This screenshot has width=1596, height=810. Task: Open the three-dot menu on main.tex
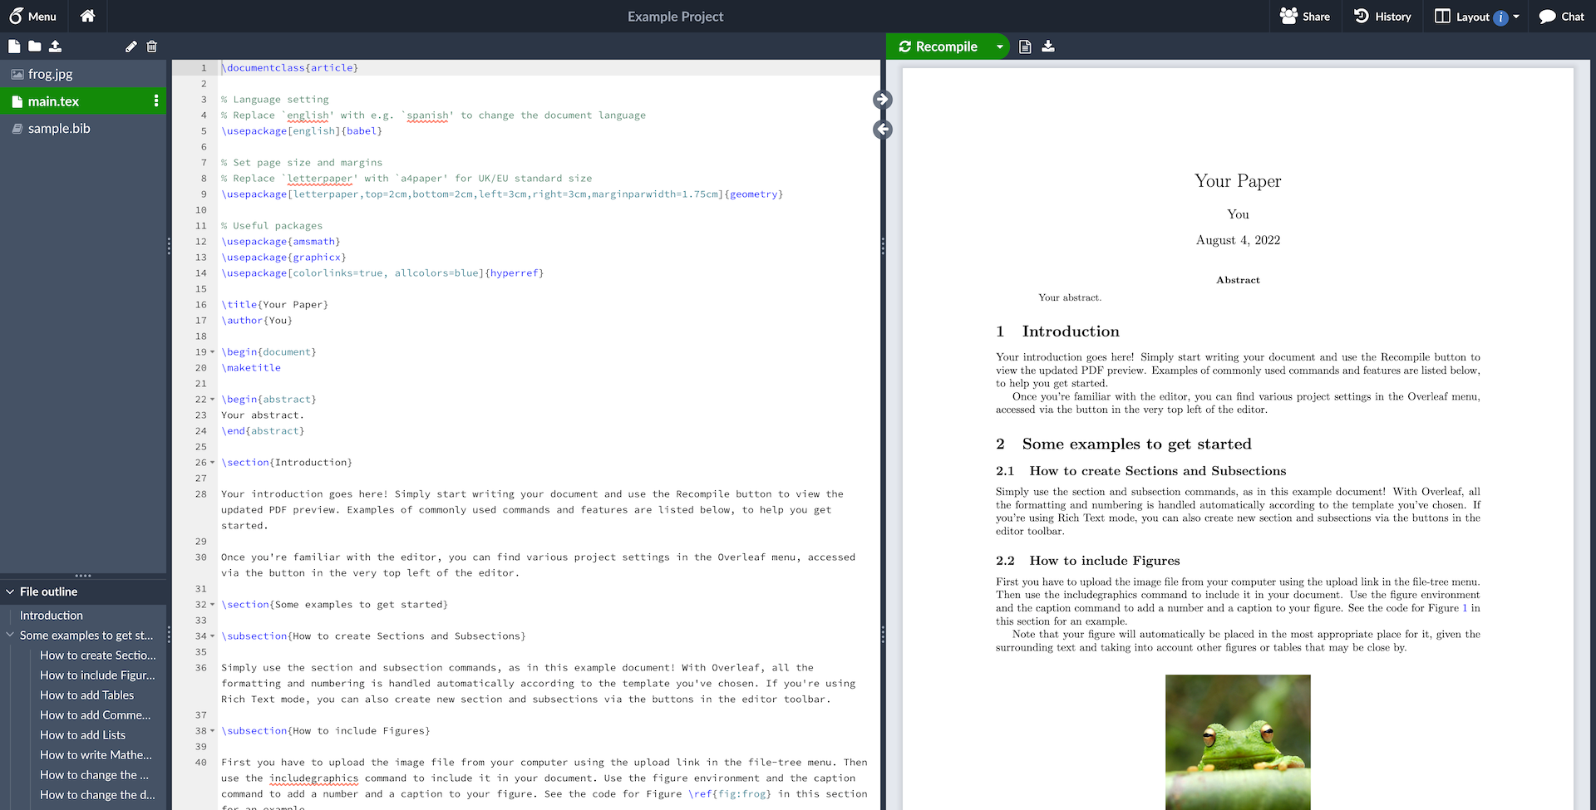156,101
